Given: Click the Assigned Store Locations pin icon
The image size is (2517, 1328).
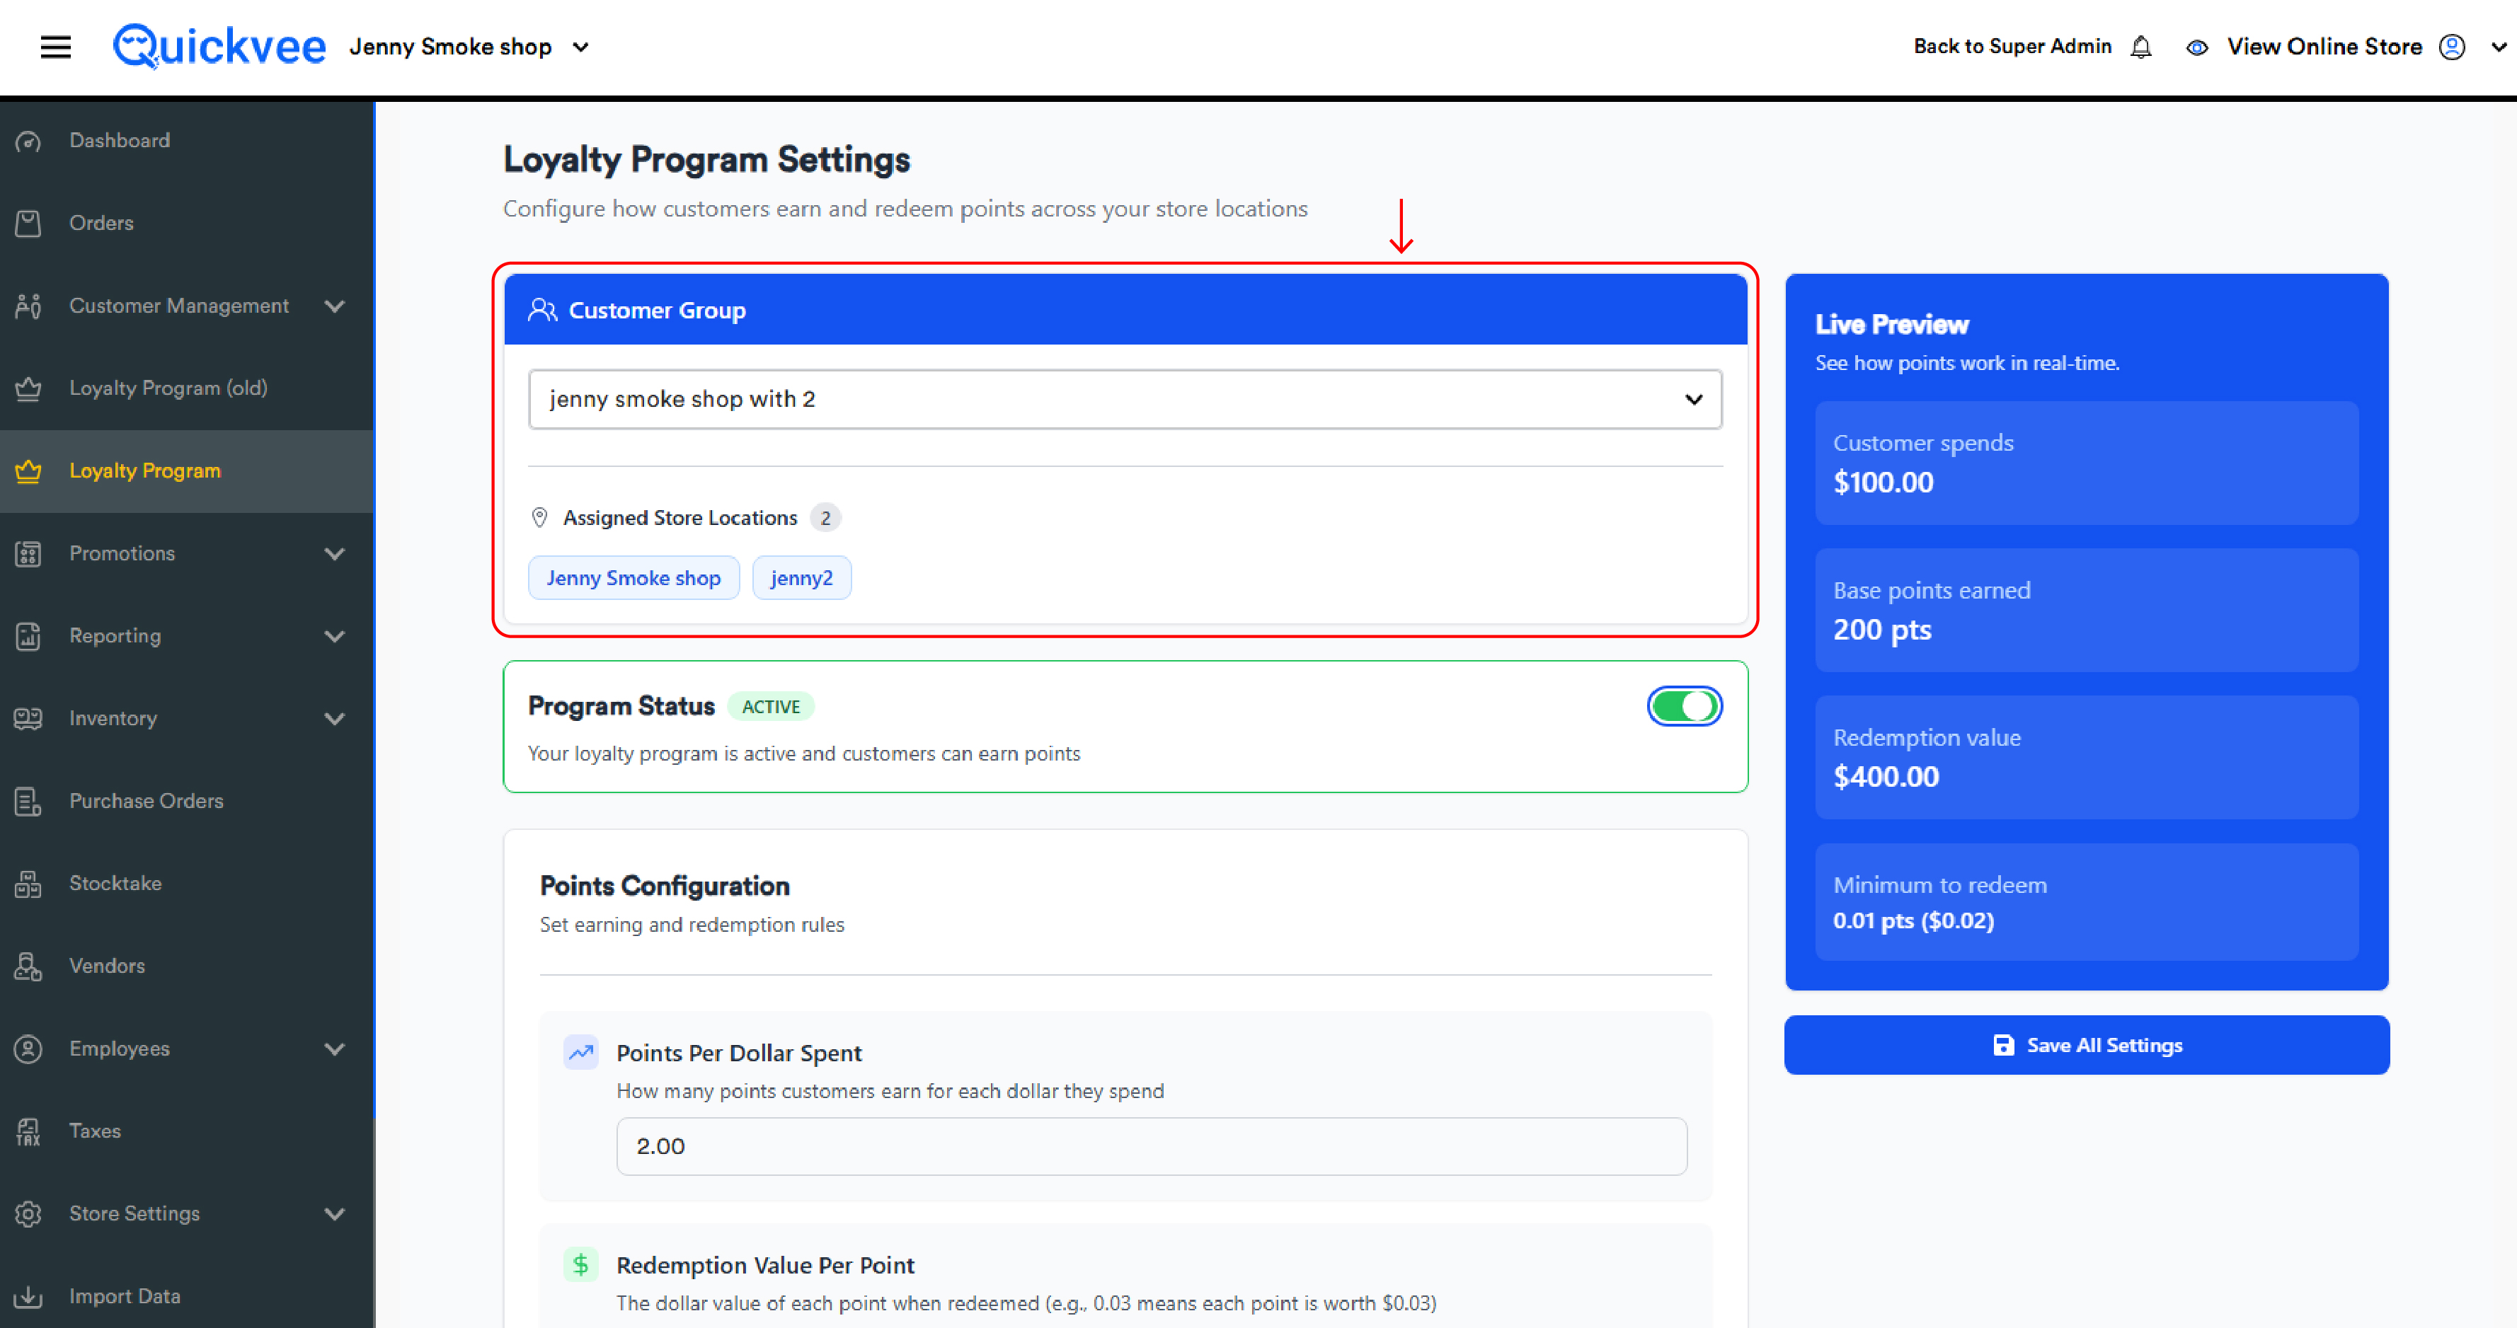Looking at the screenshot, I should coord(539,517).
